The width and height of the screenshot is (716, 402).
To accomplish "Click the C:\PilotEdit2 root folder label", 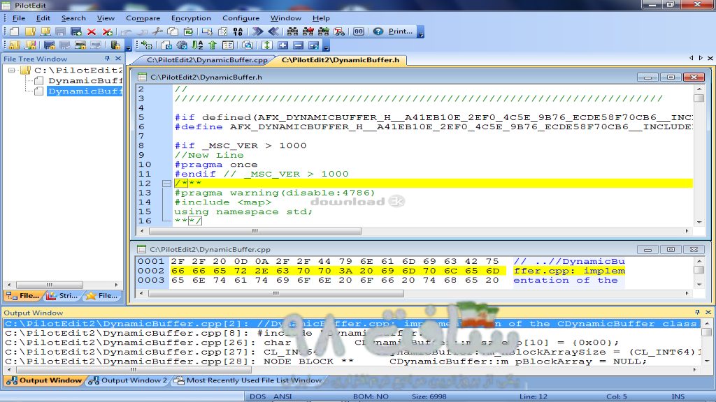I will [x=78, y=70].
